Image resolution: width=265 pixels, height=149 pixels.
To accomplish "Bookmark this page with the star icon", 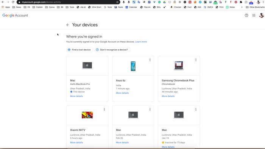I will [x=117, y=2].
